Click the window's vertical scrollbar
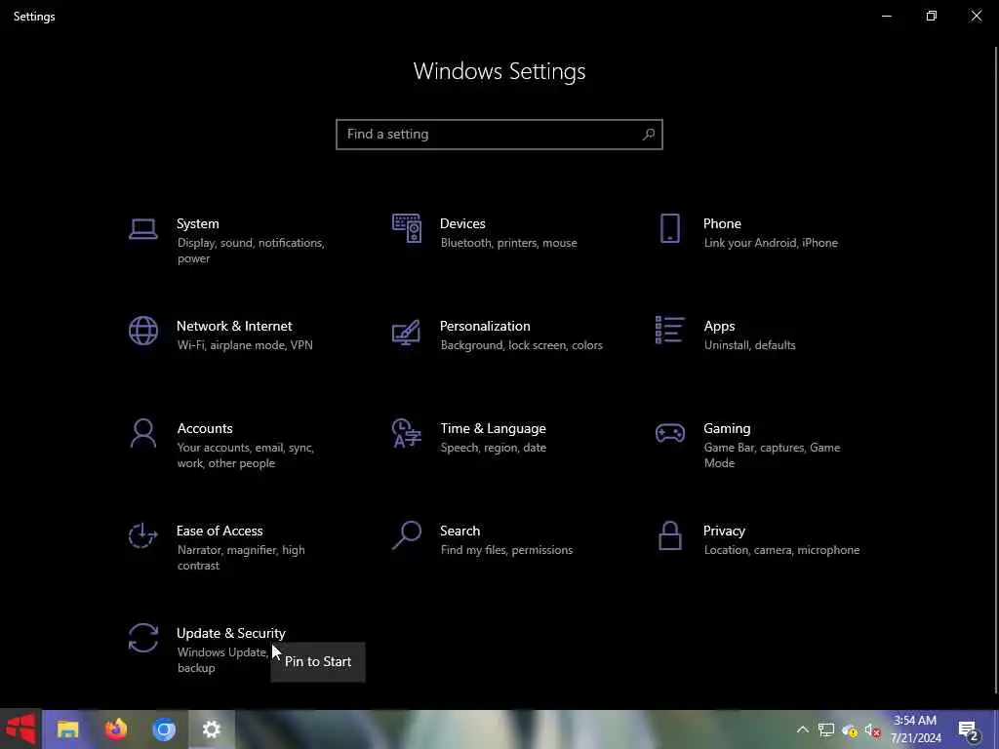 point(996,370)
